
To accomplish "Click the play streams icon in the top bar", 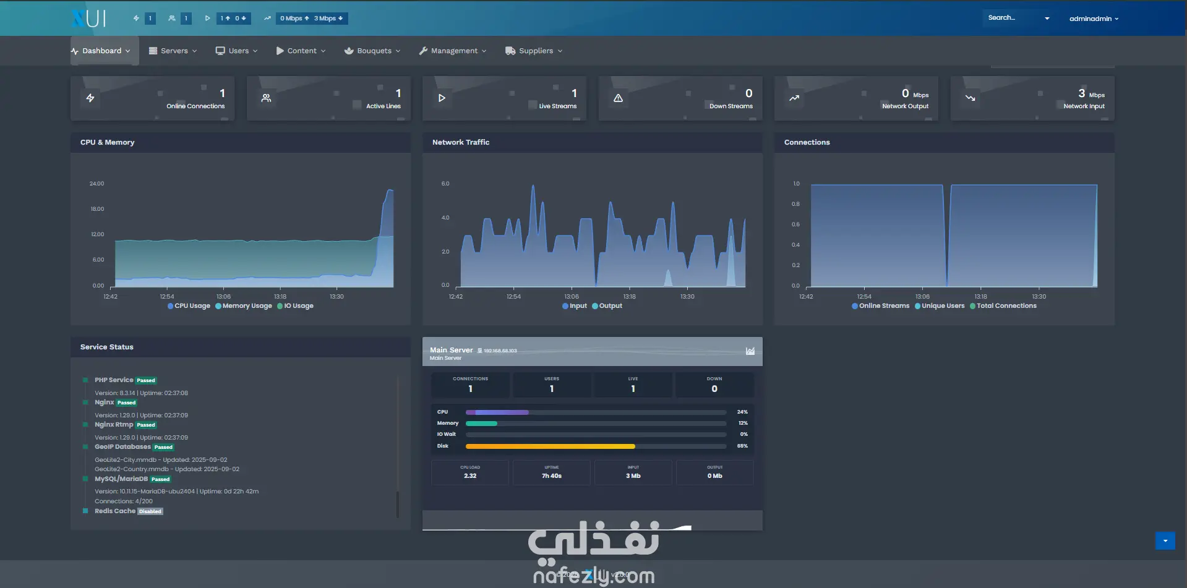I will click(x=207, y=19).
